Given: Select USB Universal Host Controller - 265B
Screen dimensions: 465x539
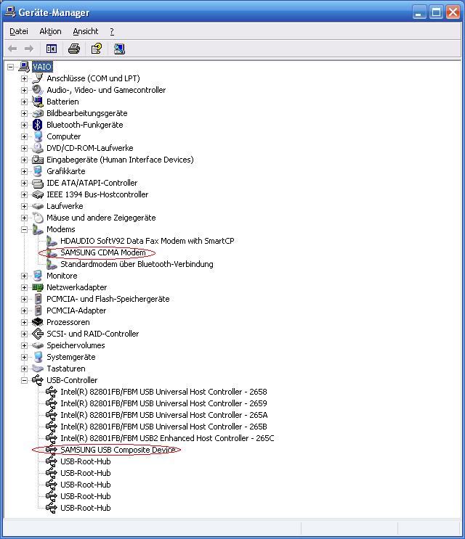Looking at the screenshot, I should tap(163, 427).
